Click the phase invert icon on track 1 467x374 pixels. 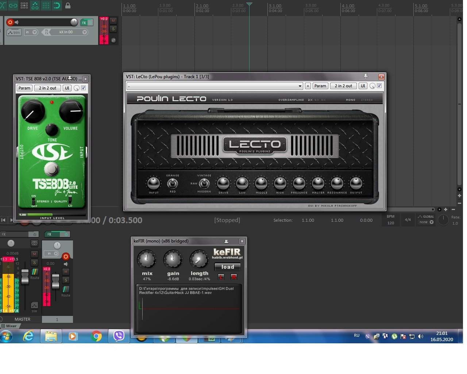(113, 40)
